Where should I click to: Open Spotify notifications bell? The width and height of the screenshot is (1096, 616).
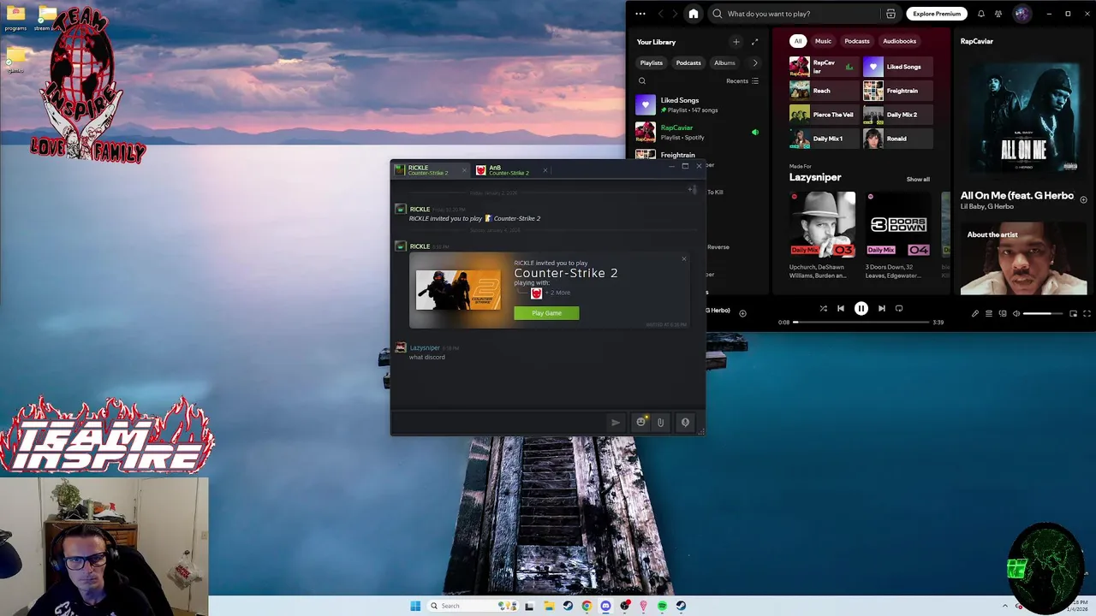point(981,14)
